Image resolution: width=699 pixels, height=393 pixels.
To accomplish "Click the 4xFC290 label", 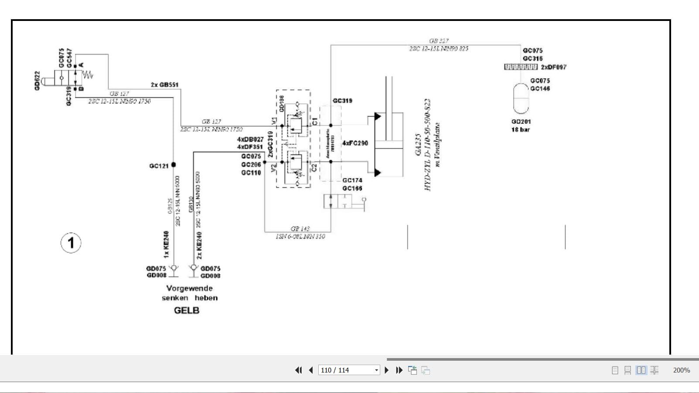I will 355,143.
